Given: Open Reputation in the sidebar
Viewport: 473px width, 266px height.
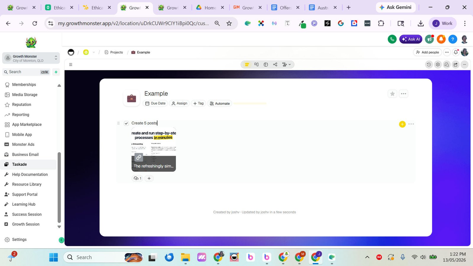Looking at the screenshot, I should pos(22,105).
